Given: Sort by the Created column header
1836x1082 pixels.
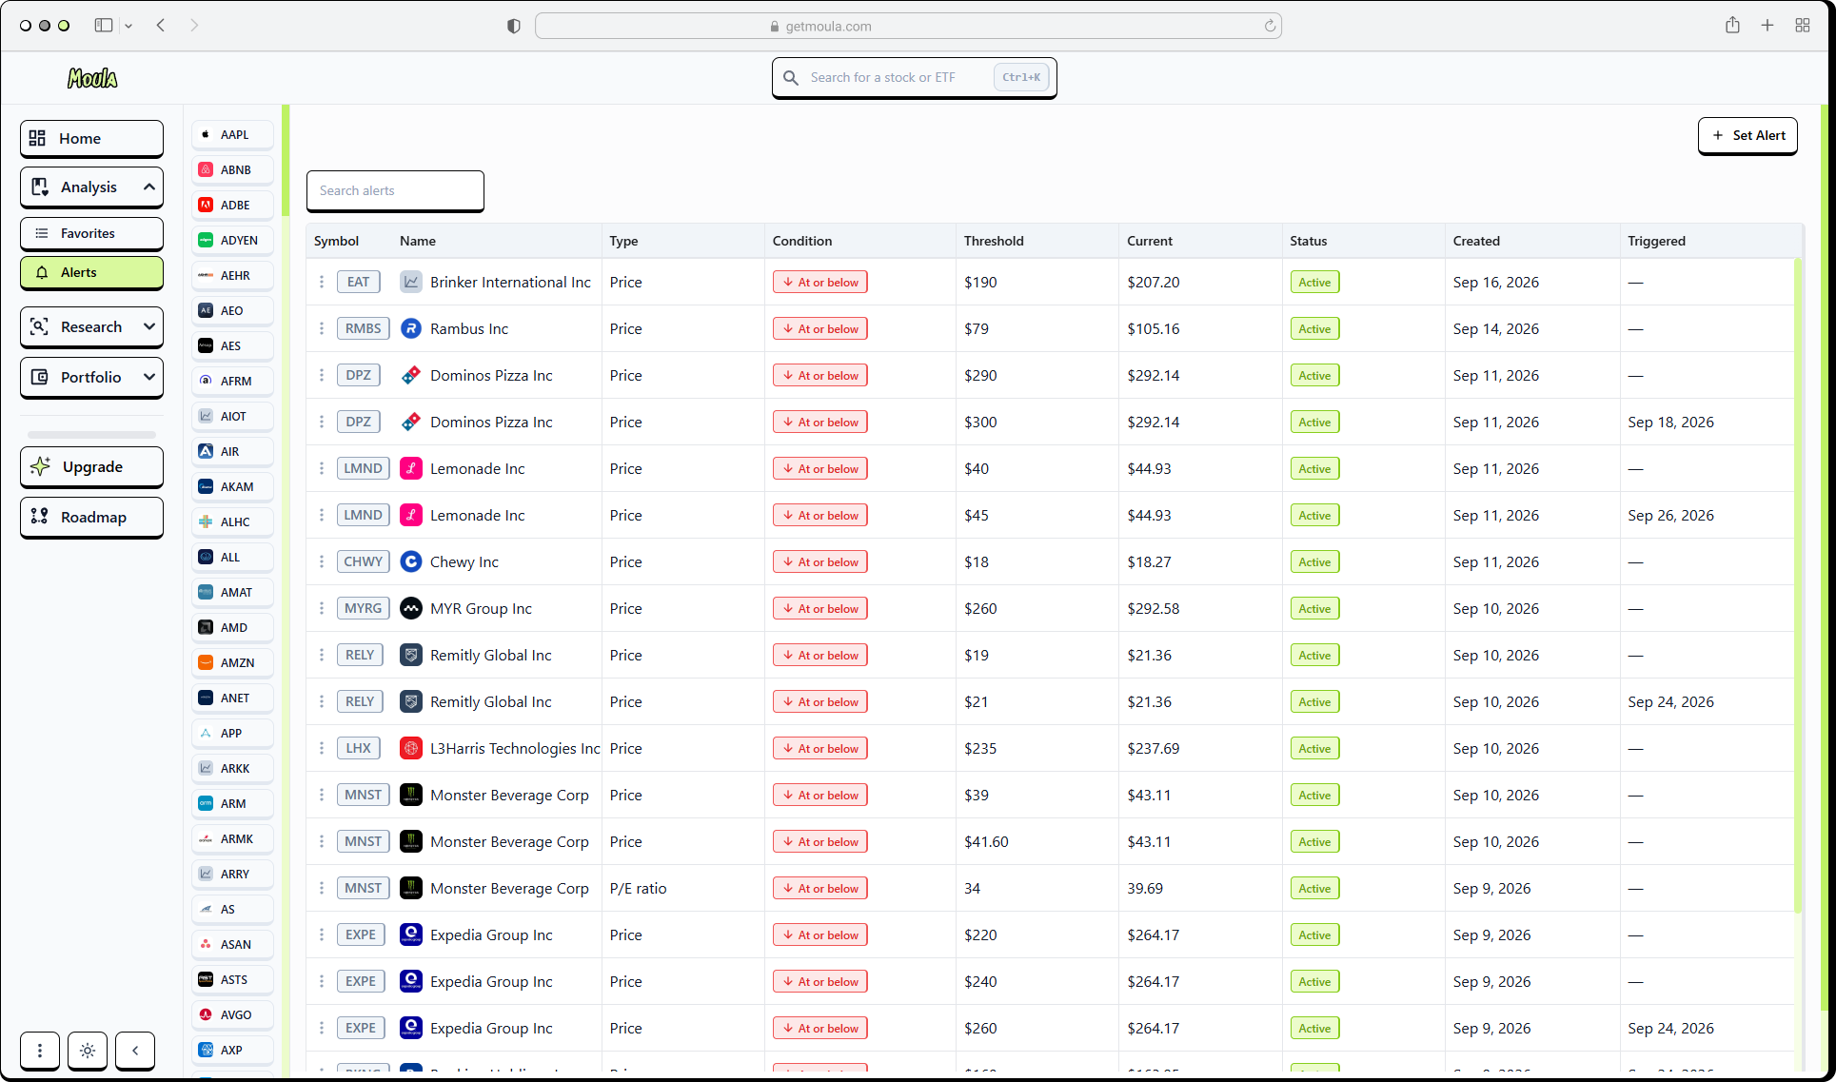Looking at the screenshot, I should [x=1475, y=241].
